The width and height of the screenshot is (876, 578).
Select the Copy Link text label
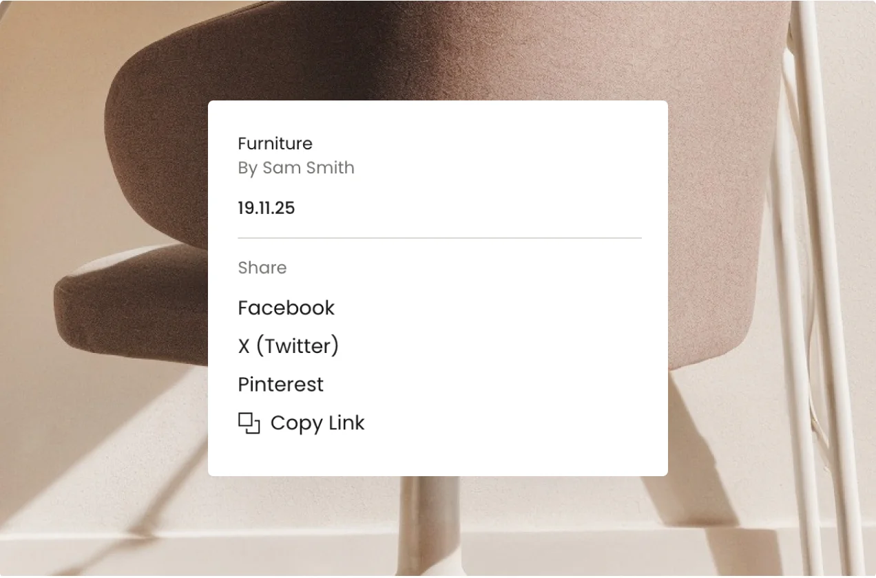pyautogui.click(x=317, y=423)
